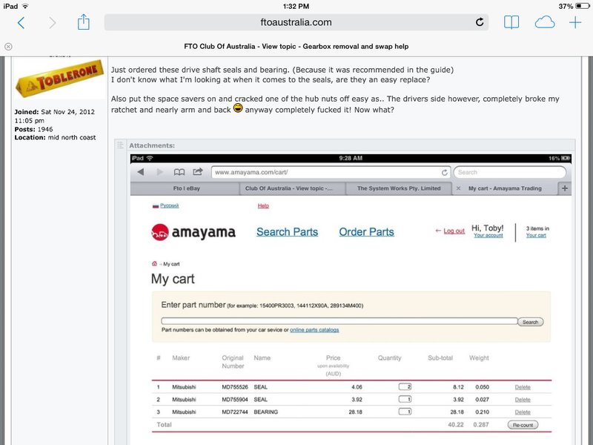Tap the 1:32 PM clock
Screen dimensions: 593x445
pyautogui.click(x=296, y=6)
